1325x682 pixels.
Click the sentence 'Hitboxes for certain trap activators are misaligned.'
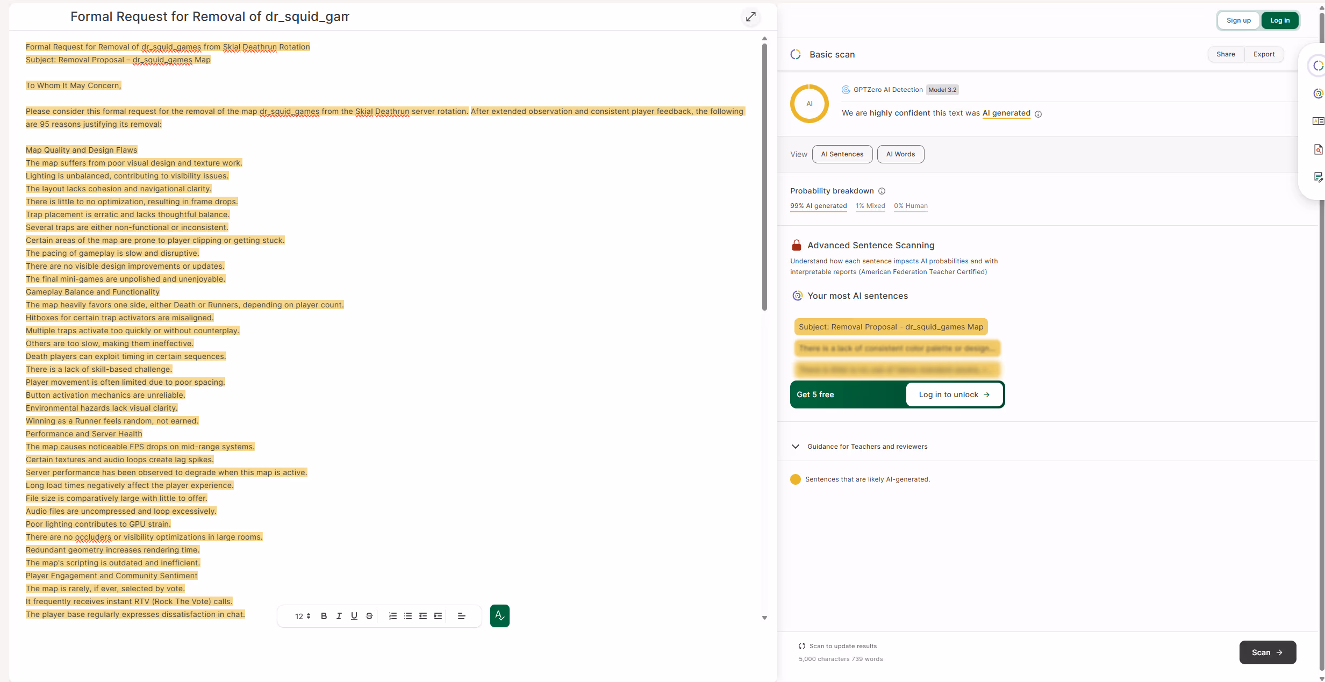point(120,318)
